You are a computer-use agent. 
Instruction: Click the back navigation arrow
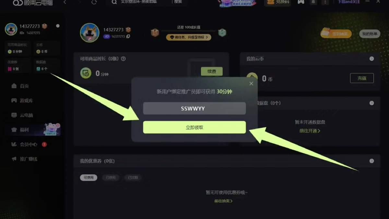pos(65,2)
